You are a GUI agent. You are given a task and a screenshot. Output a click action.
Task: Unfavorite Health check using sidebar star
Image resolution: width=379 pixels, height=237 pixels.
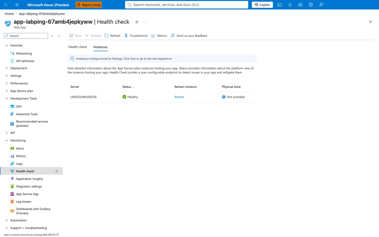click(x=57, y=171)
